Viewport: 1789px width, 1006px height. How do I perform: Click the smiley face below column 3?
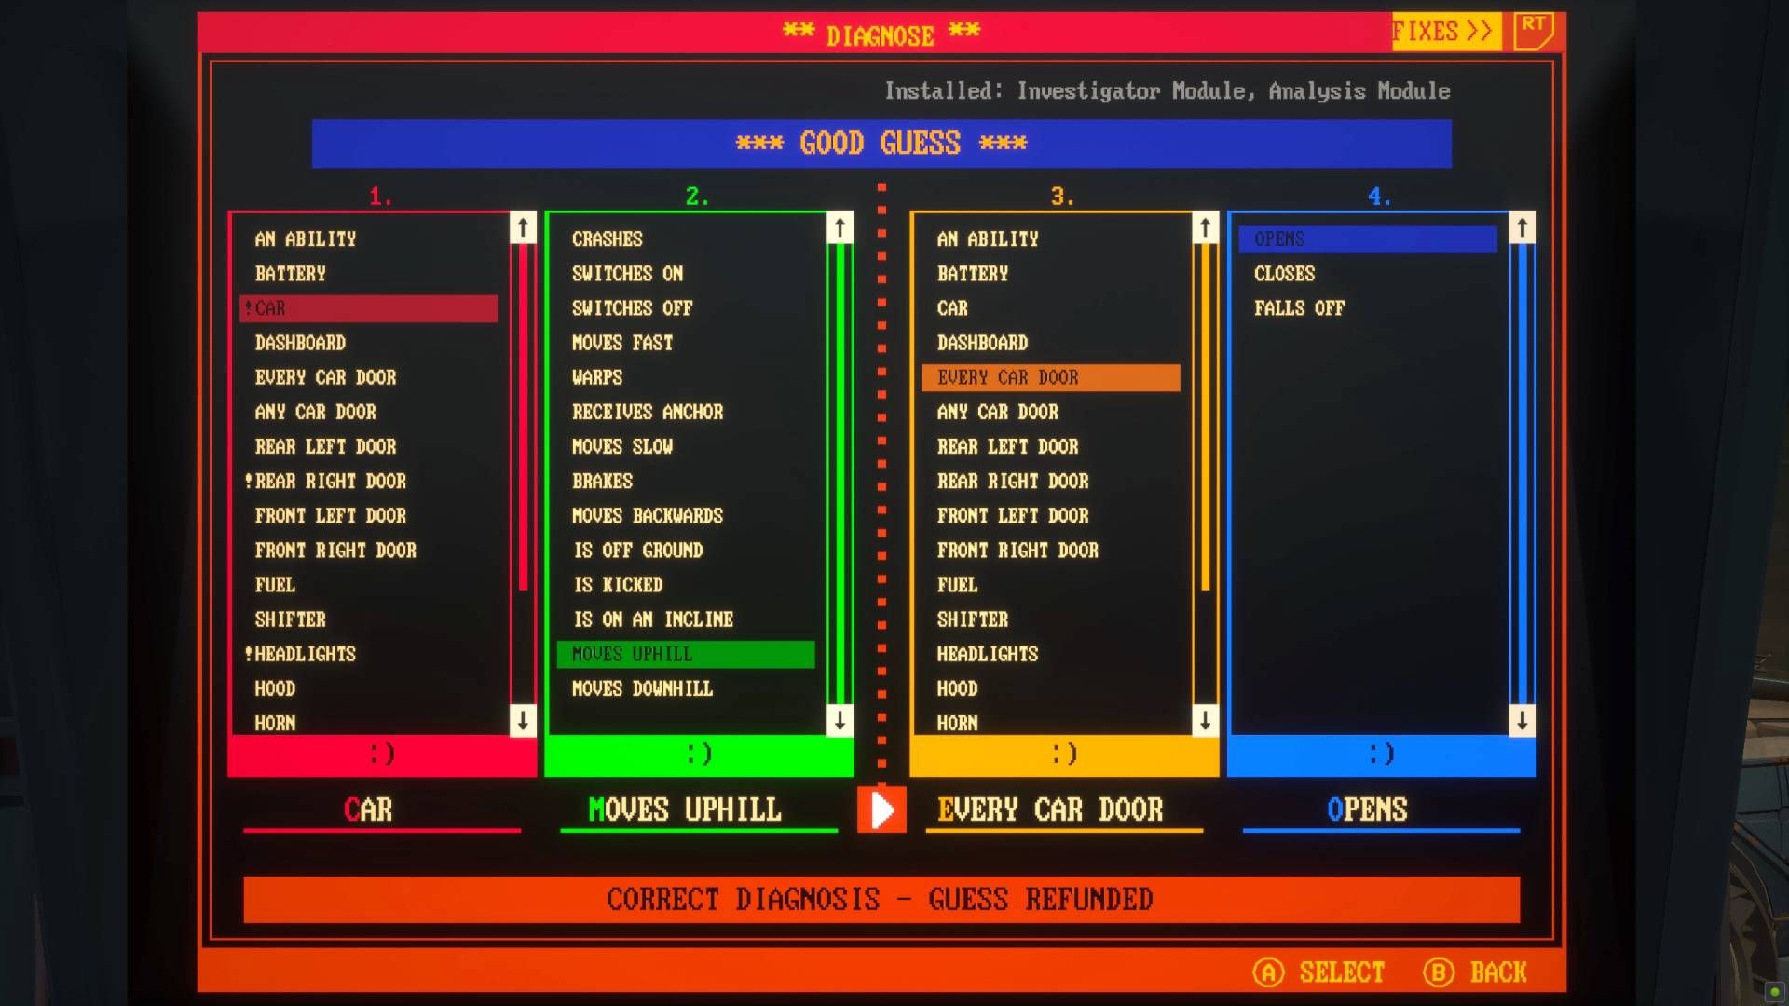pyautogui.click(x=1063, y=754)
